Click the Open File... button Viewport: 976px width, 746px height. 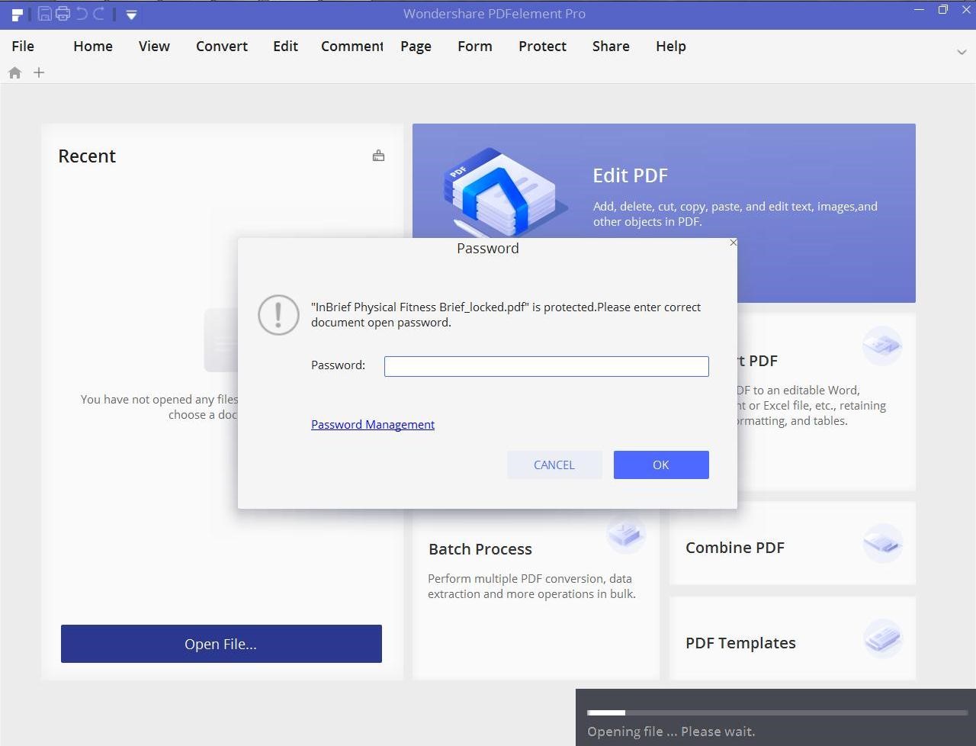pyautogui.click(x=221, y=644)
